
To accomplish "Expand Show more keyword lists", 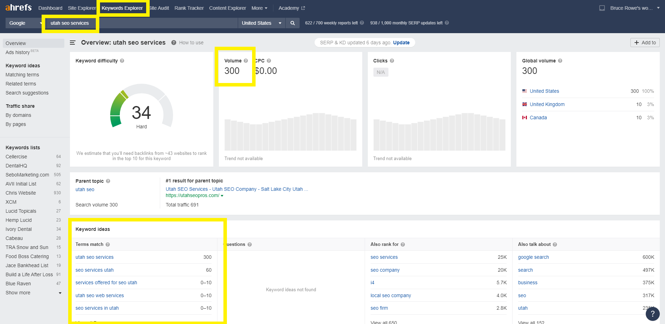I will click(x=33, y=293).
